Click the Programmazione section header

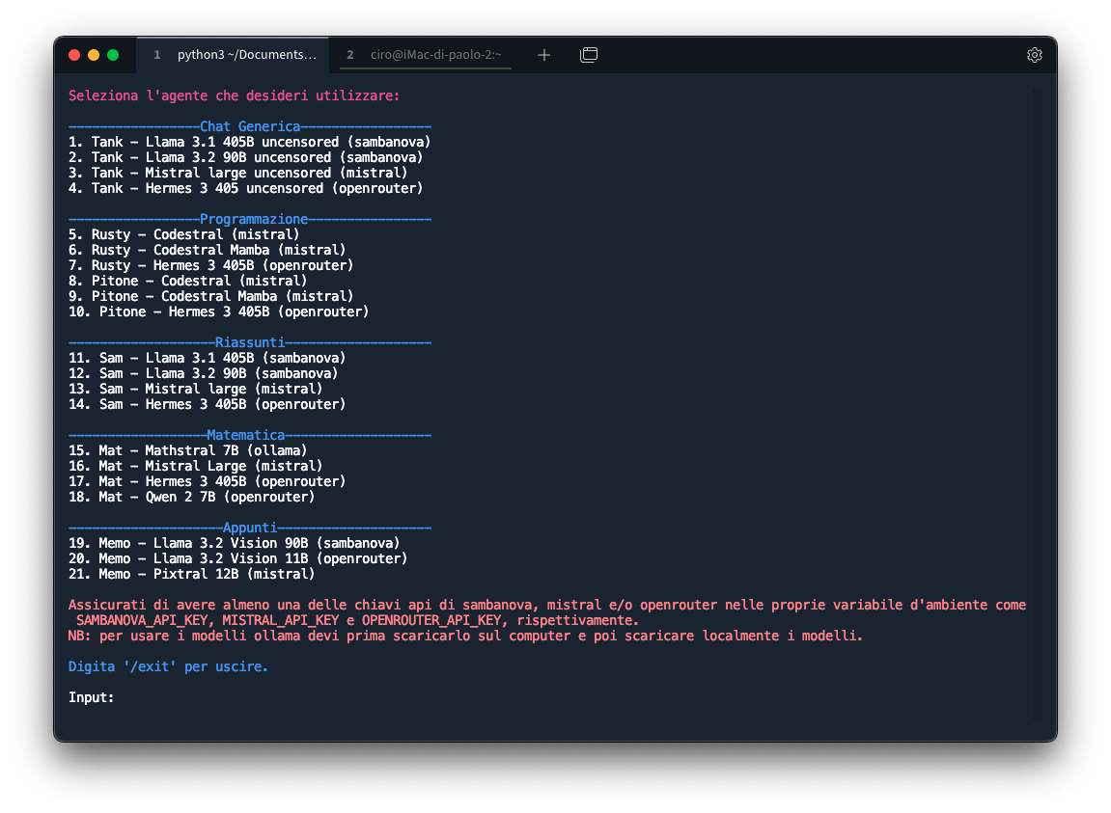249,219
